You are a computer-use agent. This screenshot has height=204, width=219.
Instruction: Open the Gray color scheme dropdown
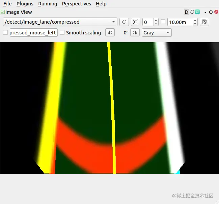click(x=157, y=33)
